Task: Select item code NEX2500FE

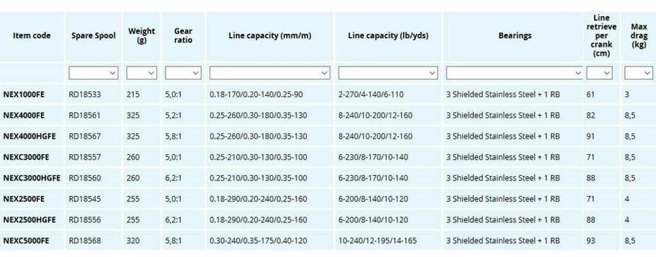Action: point(24,199)
